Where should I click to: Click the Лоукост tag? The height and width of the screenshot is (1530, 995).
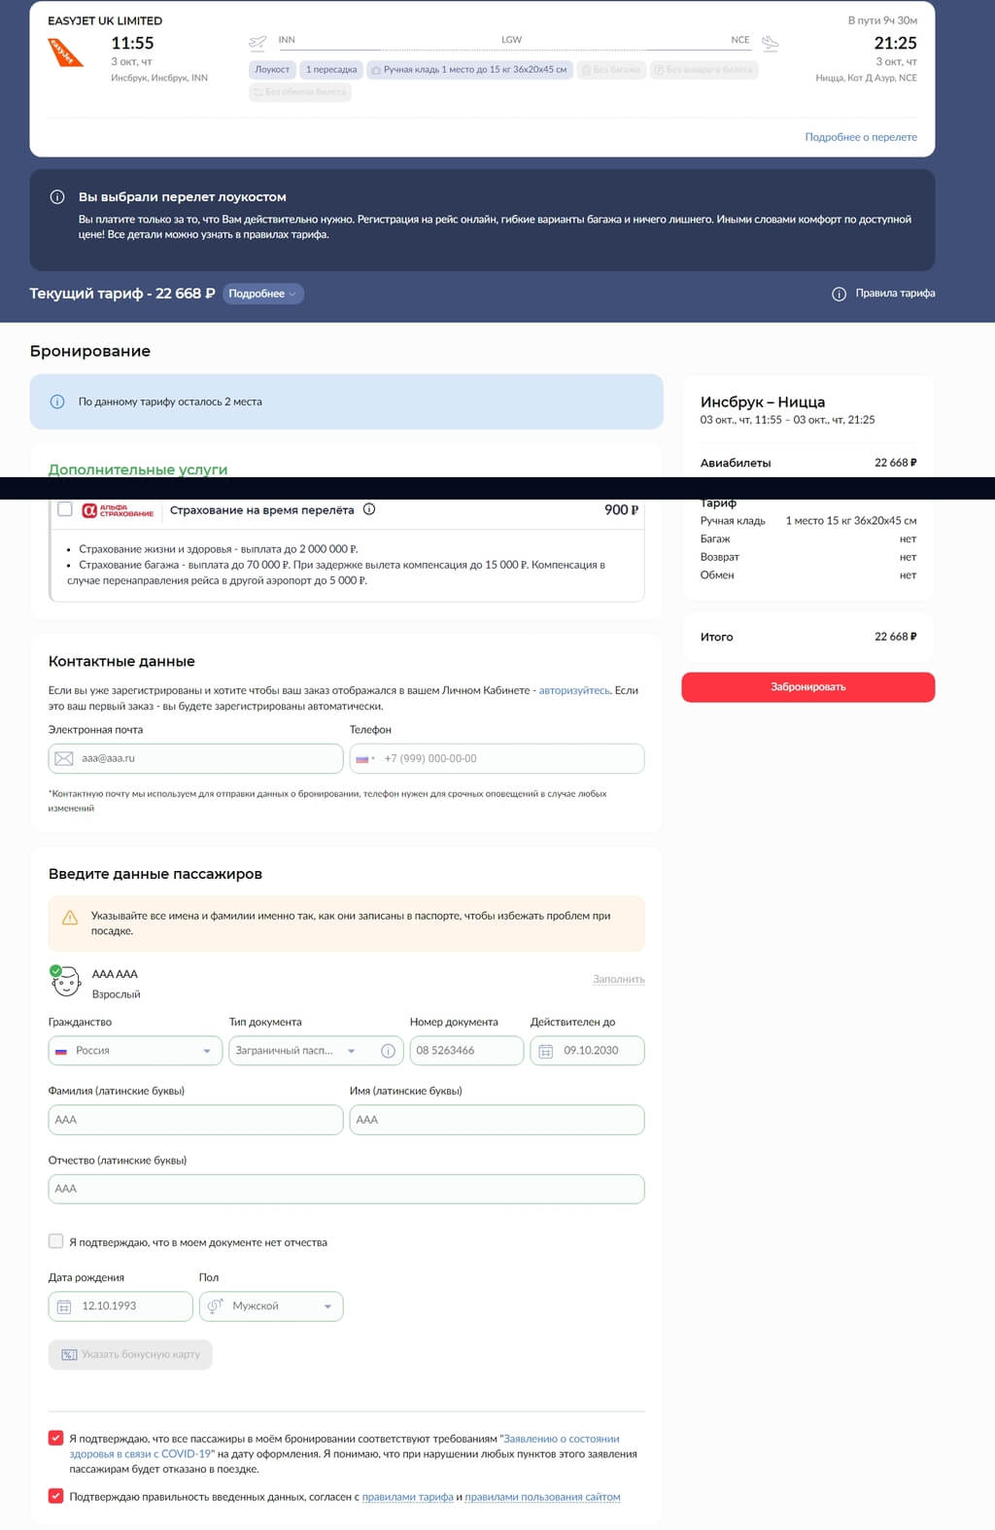pyautogui.click(x=272, y=70)
